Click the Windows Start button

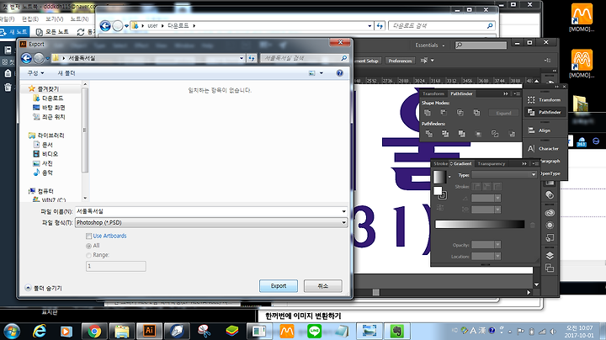tap(12, 332)
